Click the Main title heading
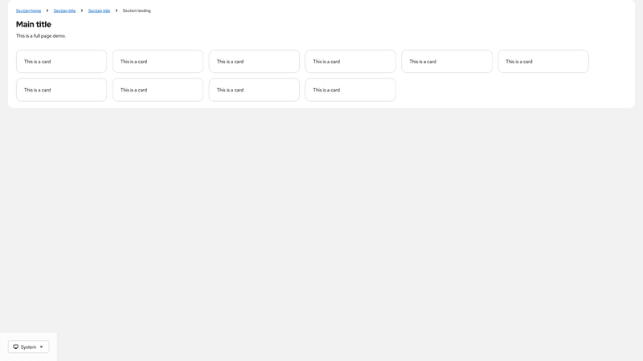Screen dimensions: 643x361 [x=34, y=24]
